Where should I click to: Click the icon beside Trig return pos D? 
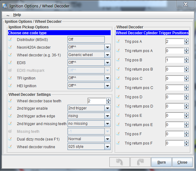[x=118, y=106]
